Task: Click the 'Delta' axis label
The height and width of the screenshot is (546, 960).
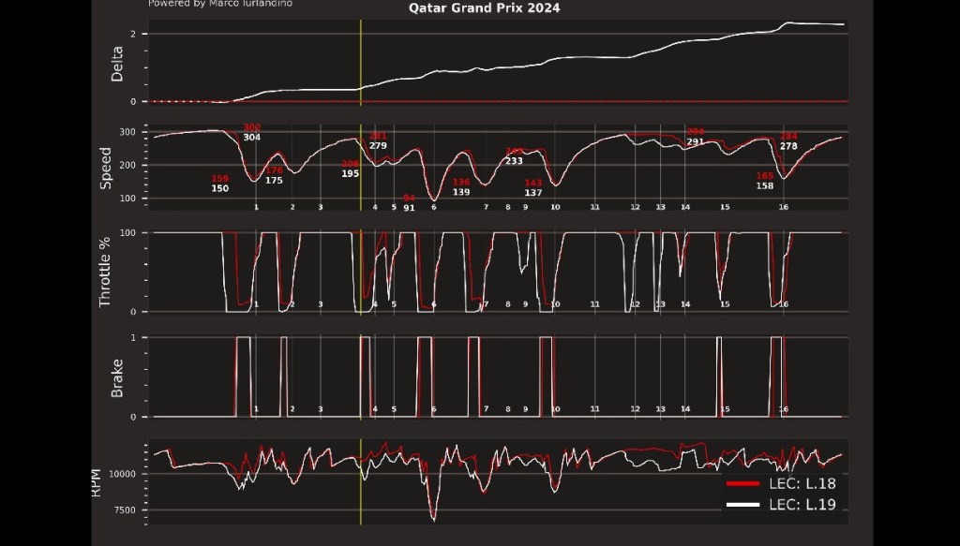Action: pos(116,64)
